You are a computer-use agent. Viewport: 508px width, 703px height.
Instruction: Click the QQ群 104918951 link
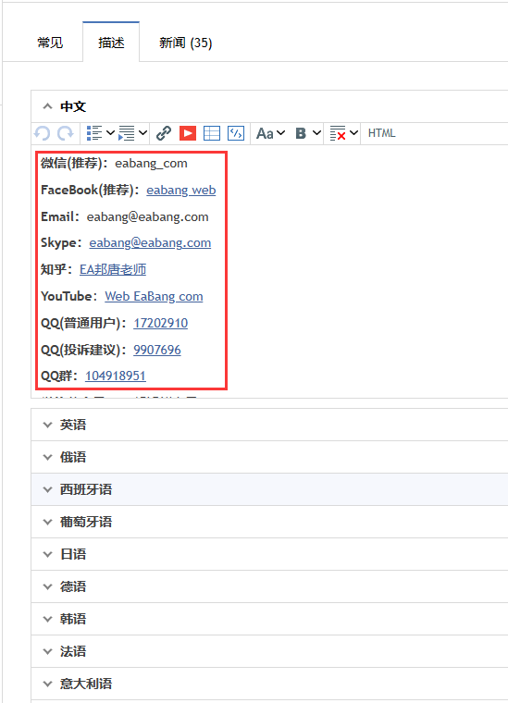pos(116,376)
